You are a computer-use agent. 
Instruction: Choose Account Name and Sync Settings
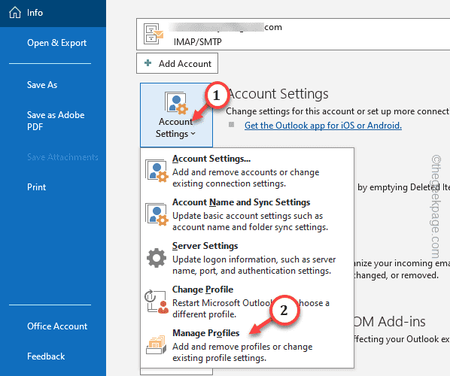pyautogui.click(x=247, y=214)
